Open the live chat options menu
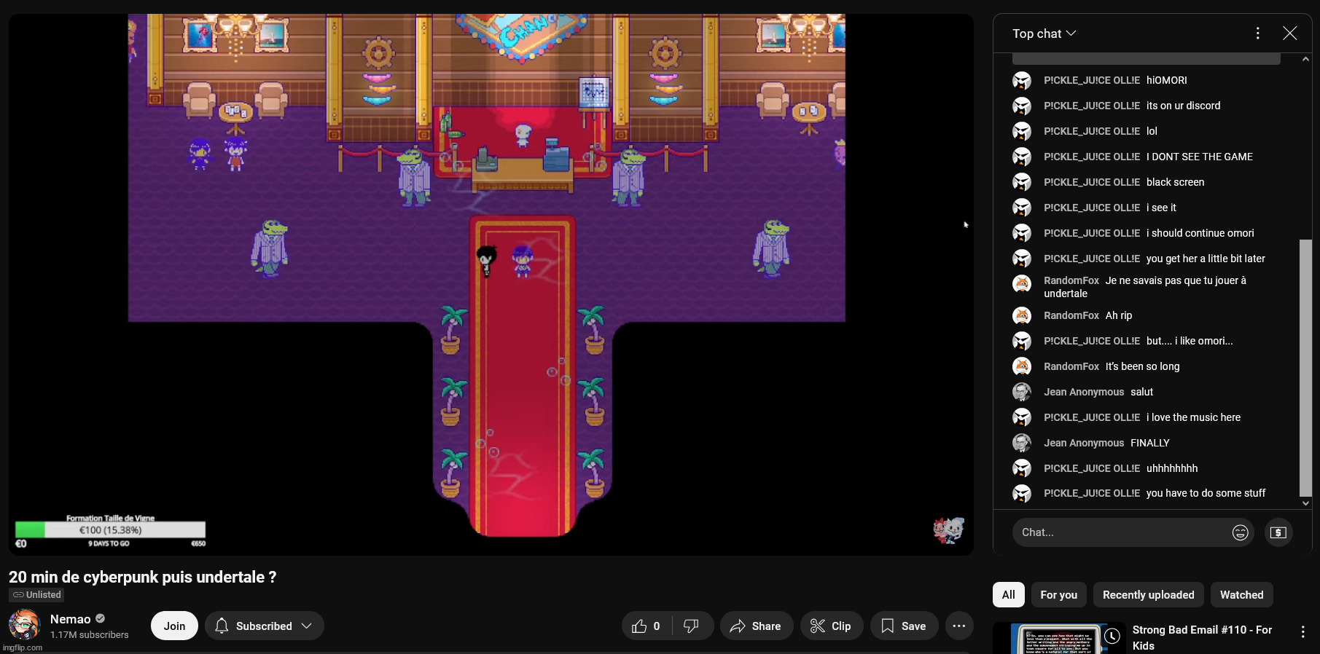Screen dimensions: 1320x654 [1257, 34]
